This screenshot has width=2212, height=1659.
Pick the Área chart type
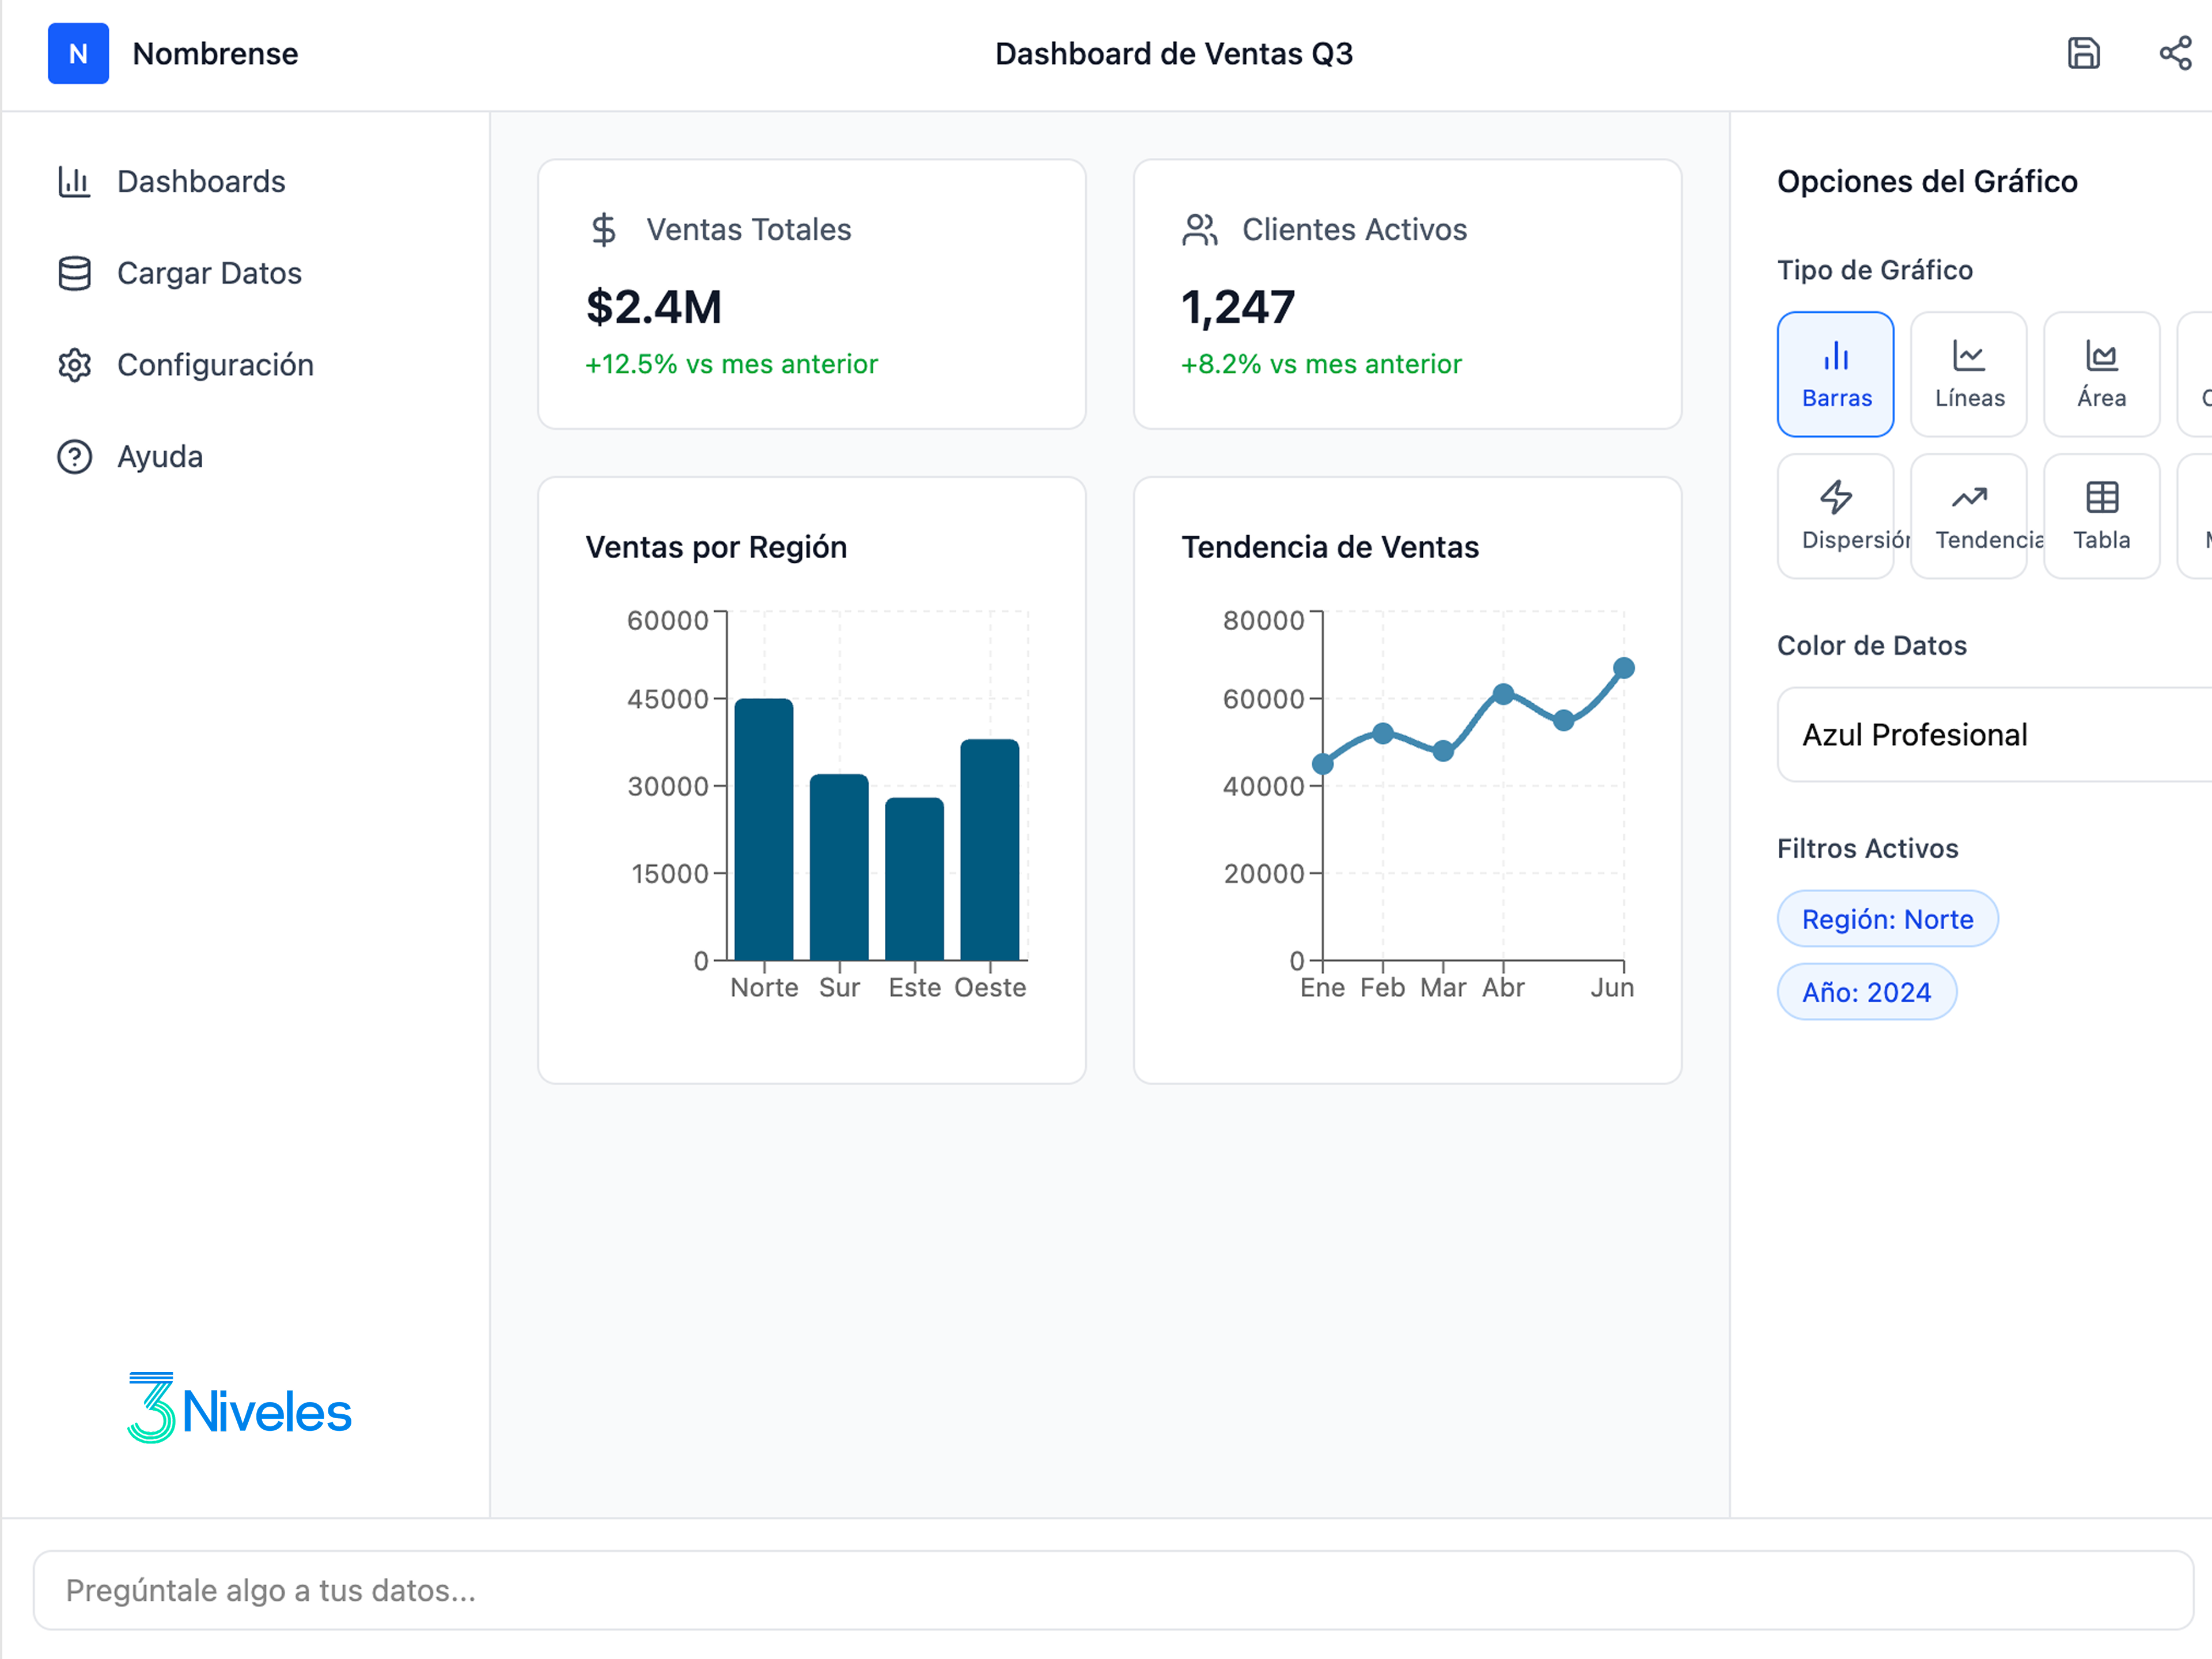point(2101,374)
